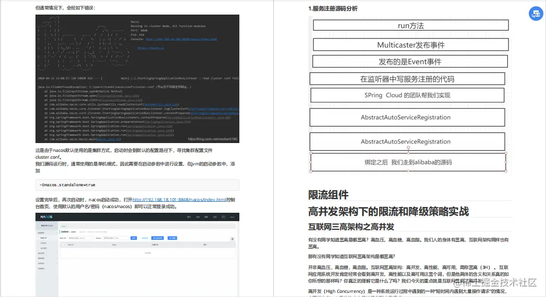Screen dimensions: 546x297
Task: Click the line "但通常情况下，会报如下错误："
Action: (66, 8)
